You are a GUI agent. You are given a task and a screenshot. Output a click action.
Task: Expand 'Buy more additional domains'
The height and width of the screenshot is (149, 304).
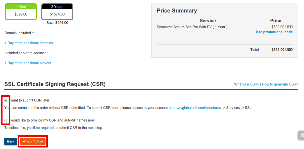(x=29, y=43)
